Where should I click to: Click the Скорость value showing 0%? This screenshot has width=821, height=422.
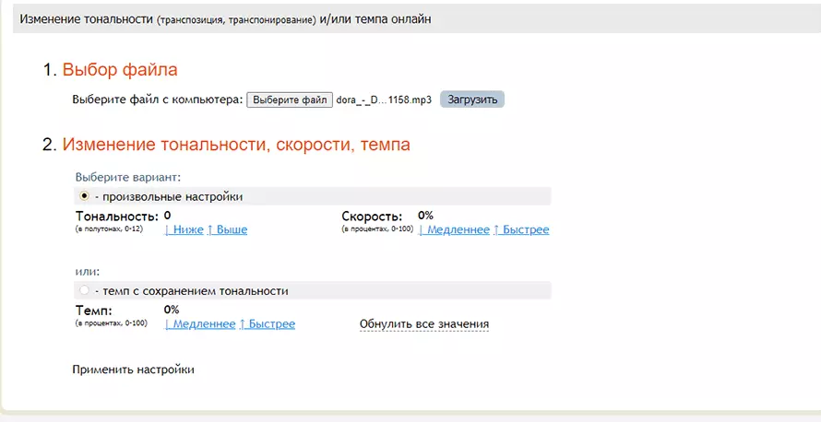[x=425, y=215]
